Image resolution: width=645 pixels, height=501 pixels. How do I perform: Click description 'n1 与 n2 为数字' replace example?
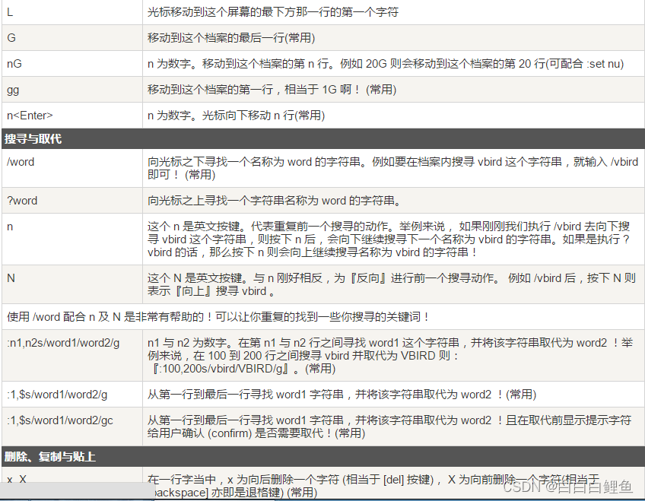pyautogui.click(x=394, y=356)
